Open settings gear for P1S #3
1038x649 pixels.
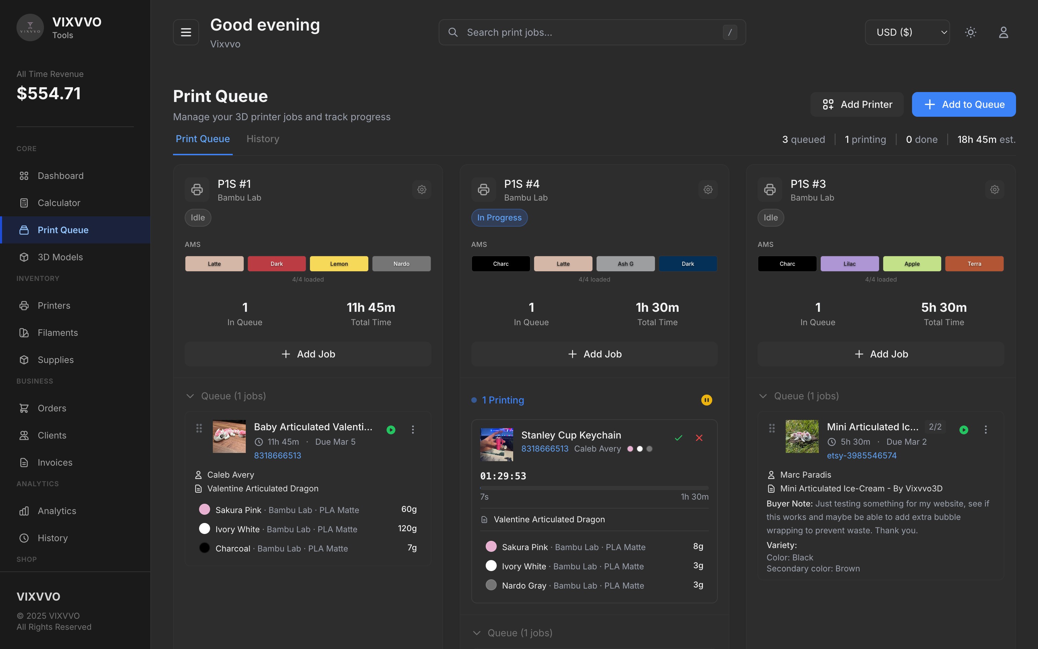coord(994,189)
